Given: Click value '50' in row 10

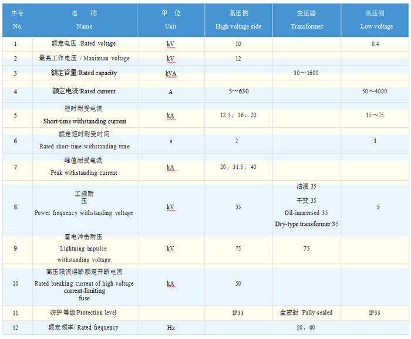Looking at the screenshot, I should coord(238,283).
